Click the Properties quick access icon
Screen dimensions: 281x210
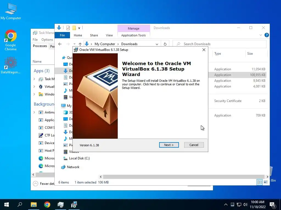point(68,28)
